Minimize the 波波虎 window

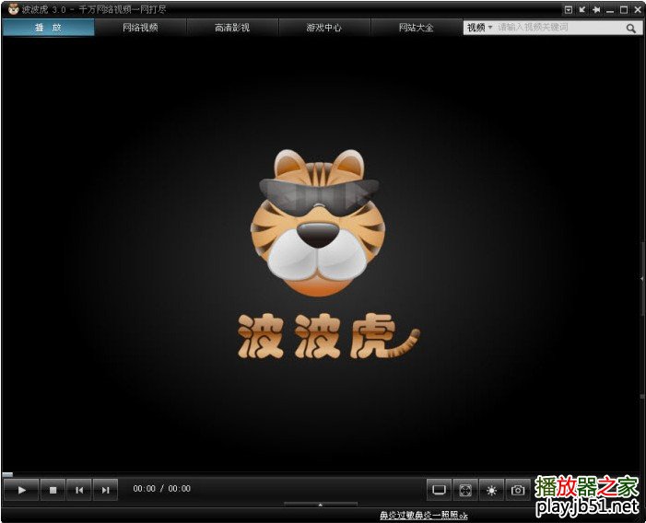tap(610, 9)
